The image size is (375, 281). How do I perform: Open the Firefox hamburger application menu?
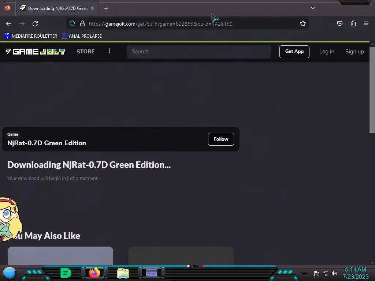pos(366,23)
